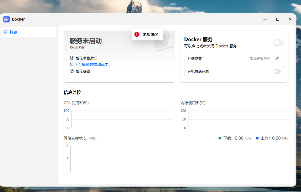Click the 开机自动开启 label
This screenshot has width=301, height=192.
pos(198,71)
